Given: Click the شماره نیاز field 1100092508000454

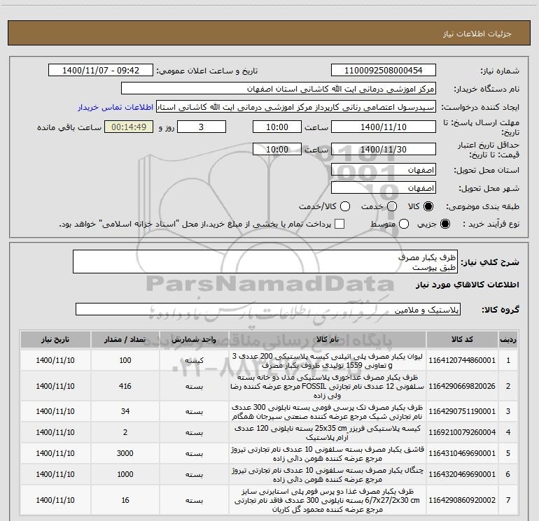Looking at the screenshot, I should point(384,70).
